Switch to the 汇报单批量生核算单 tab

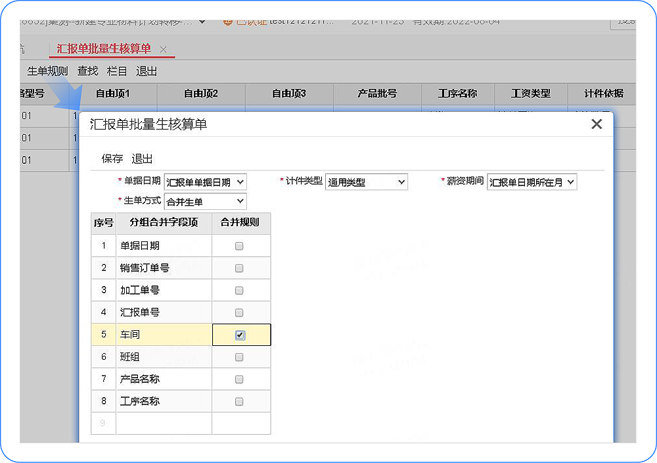[104, 49]
